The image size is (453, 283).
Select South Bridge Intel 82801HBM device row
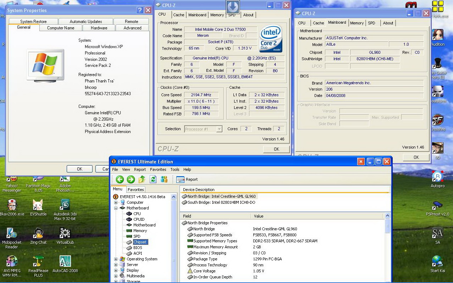(x=219, y=202)
